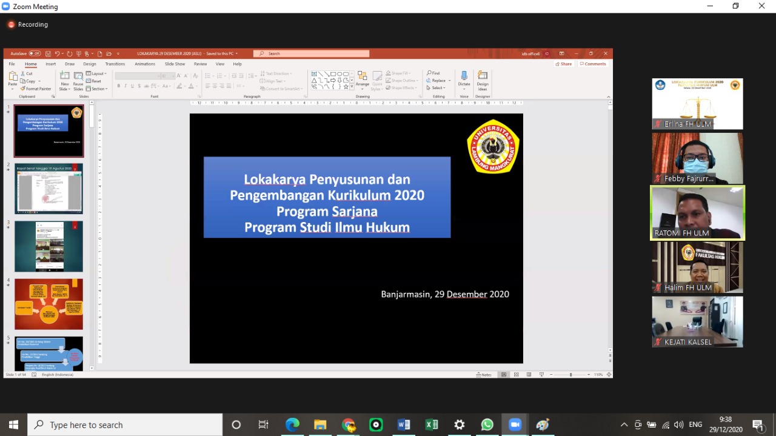Image resolution: width=776 pixels, height=436 pixels.
Task: Toggle the AutoSave switch
Action: [35, 53]
